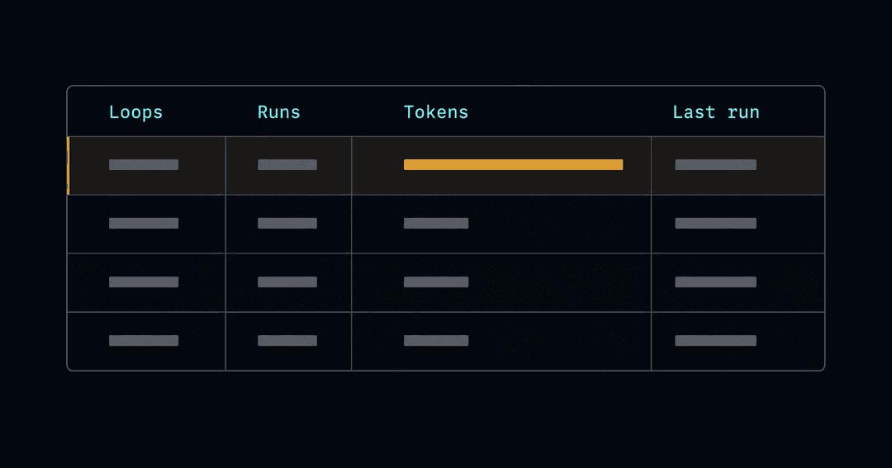Select the Runs placeholder in second row
892x468 pixels.
[x=287, y=224]
